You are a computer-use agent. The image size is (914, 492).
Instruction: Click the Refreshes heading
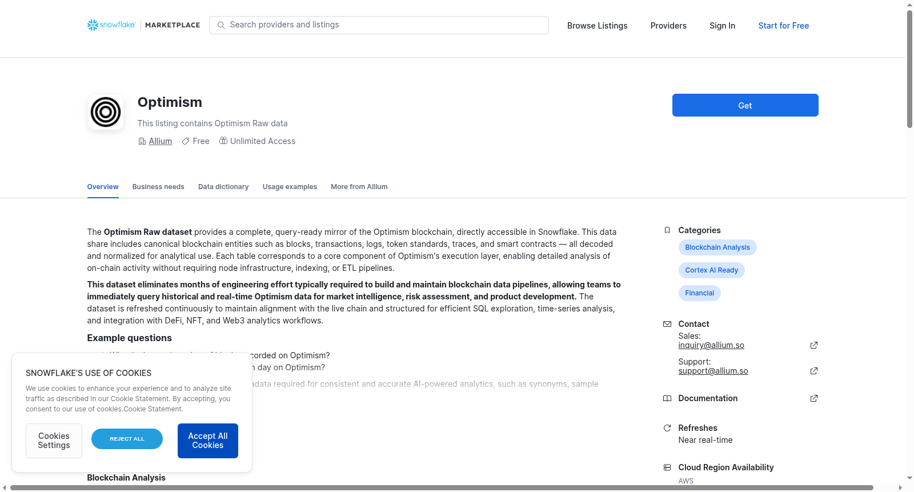698,428
